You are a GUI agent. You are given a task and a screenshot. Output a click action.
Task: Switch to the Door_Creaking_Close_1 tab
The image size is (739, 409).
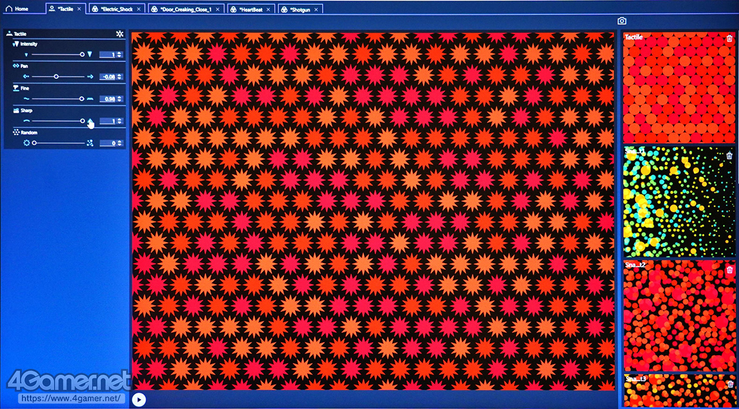click(181, 9)
